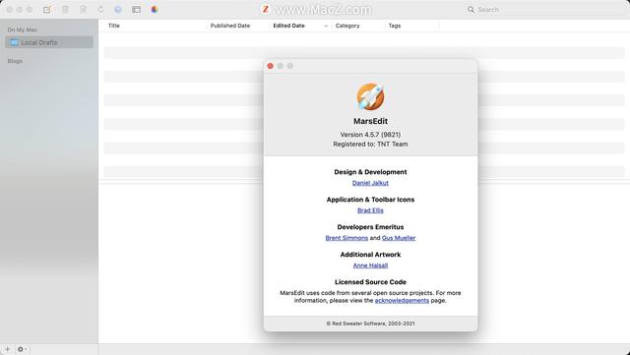Click the Refresh circular arrow toolbar icon
Image resolution: width=630 pixels, height=355 pixels.
pos(100,9)
